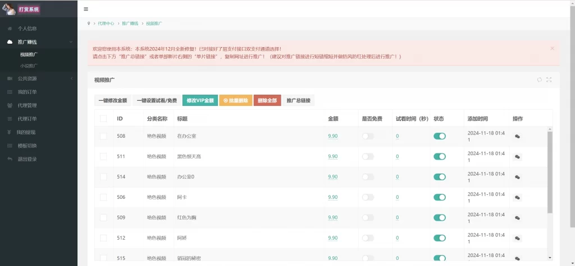Click the 绝色视频 category in row 506
The height and width of the screenshot is (266, 575).
[157, 197]
